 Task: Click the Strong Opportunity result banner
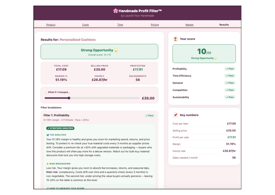(99, 51)
